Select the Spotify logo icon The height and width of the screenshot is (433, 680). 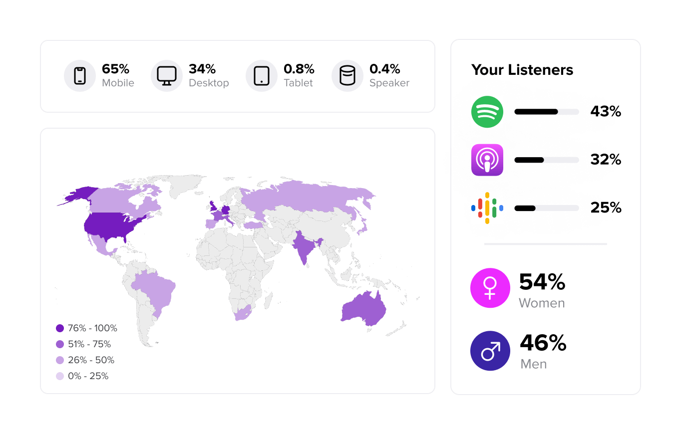click(x=487, y=112)
